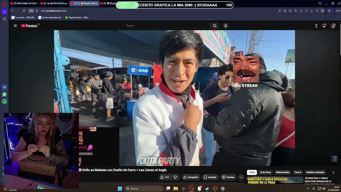Add page to bookmarks with heart icon
341x192 pixels.
[x=306, y=11]
